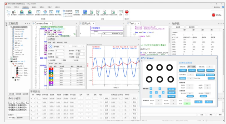Click the purple channel 6 color swatch
Viewport: 226px width, 124px height.
[51, 83]
